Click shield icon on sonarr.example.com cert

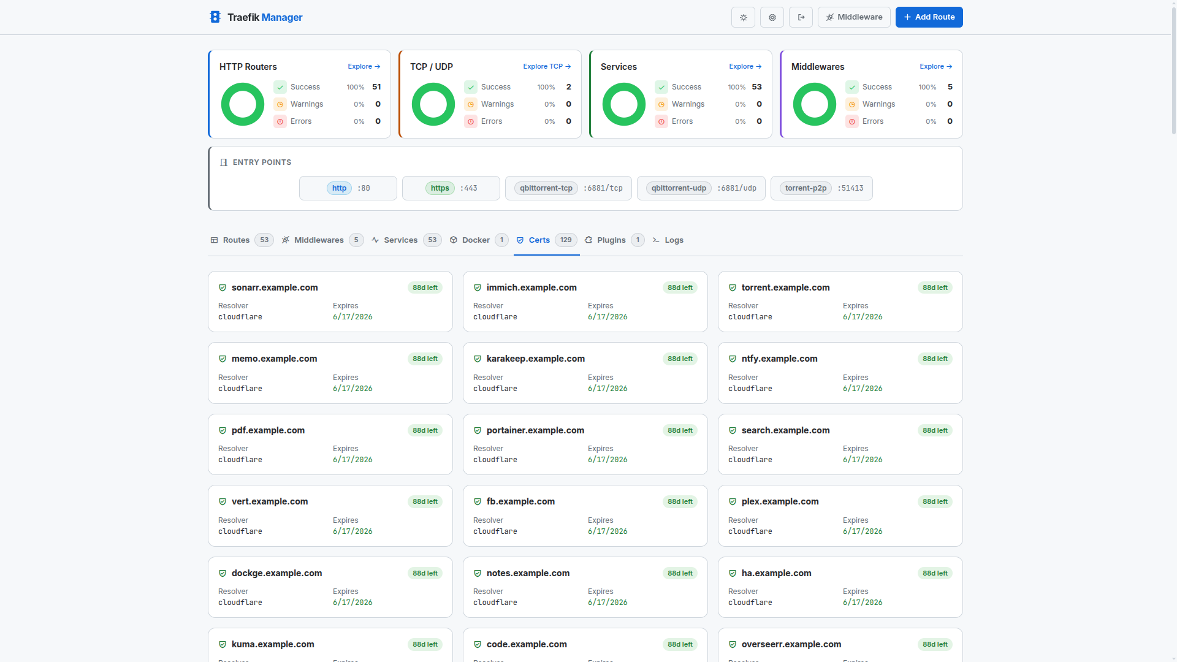223,287
